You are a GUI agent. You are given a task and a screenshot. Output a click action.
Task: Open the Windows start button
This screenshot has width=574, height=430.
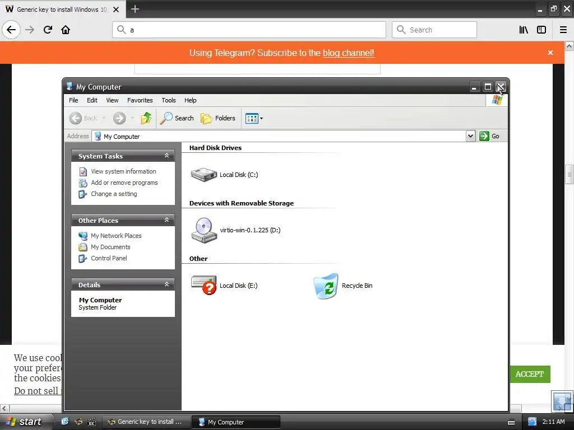click(24, 422)
